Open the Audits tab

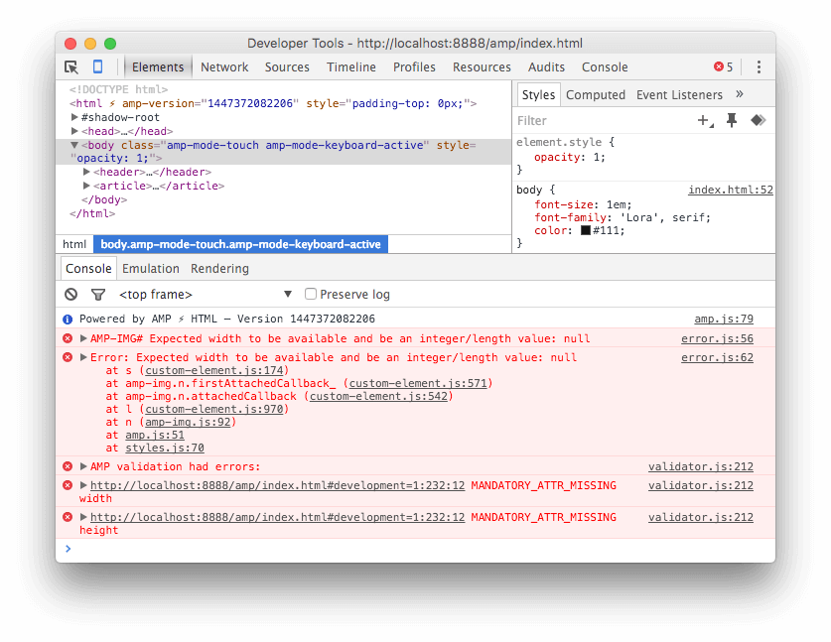coord(546,67)
